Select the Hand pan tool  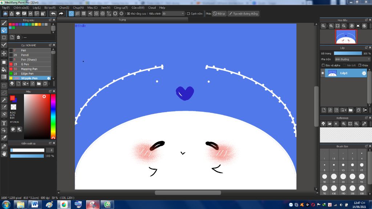[x=4, y=154]
